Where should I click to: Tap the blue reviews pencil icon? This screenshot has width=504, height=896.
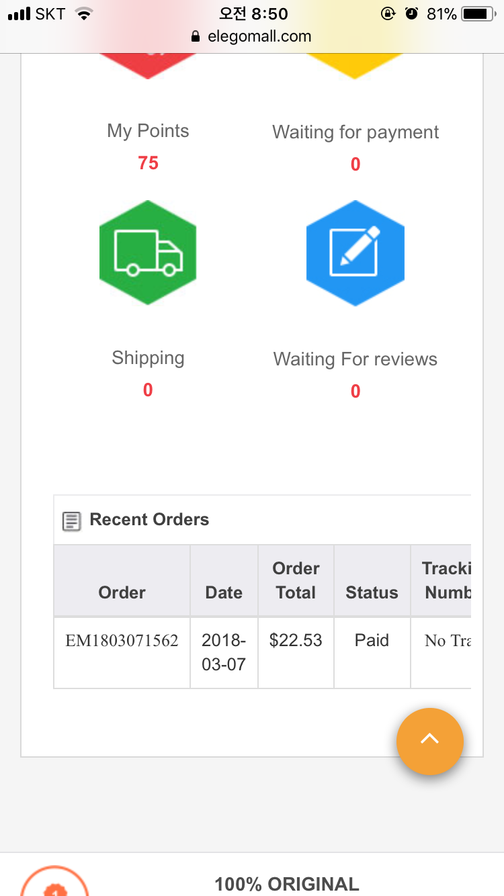click(355, 253)
